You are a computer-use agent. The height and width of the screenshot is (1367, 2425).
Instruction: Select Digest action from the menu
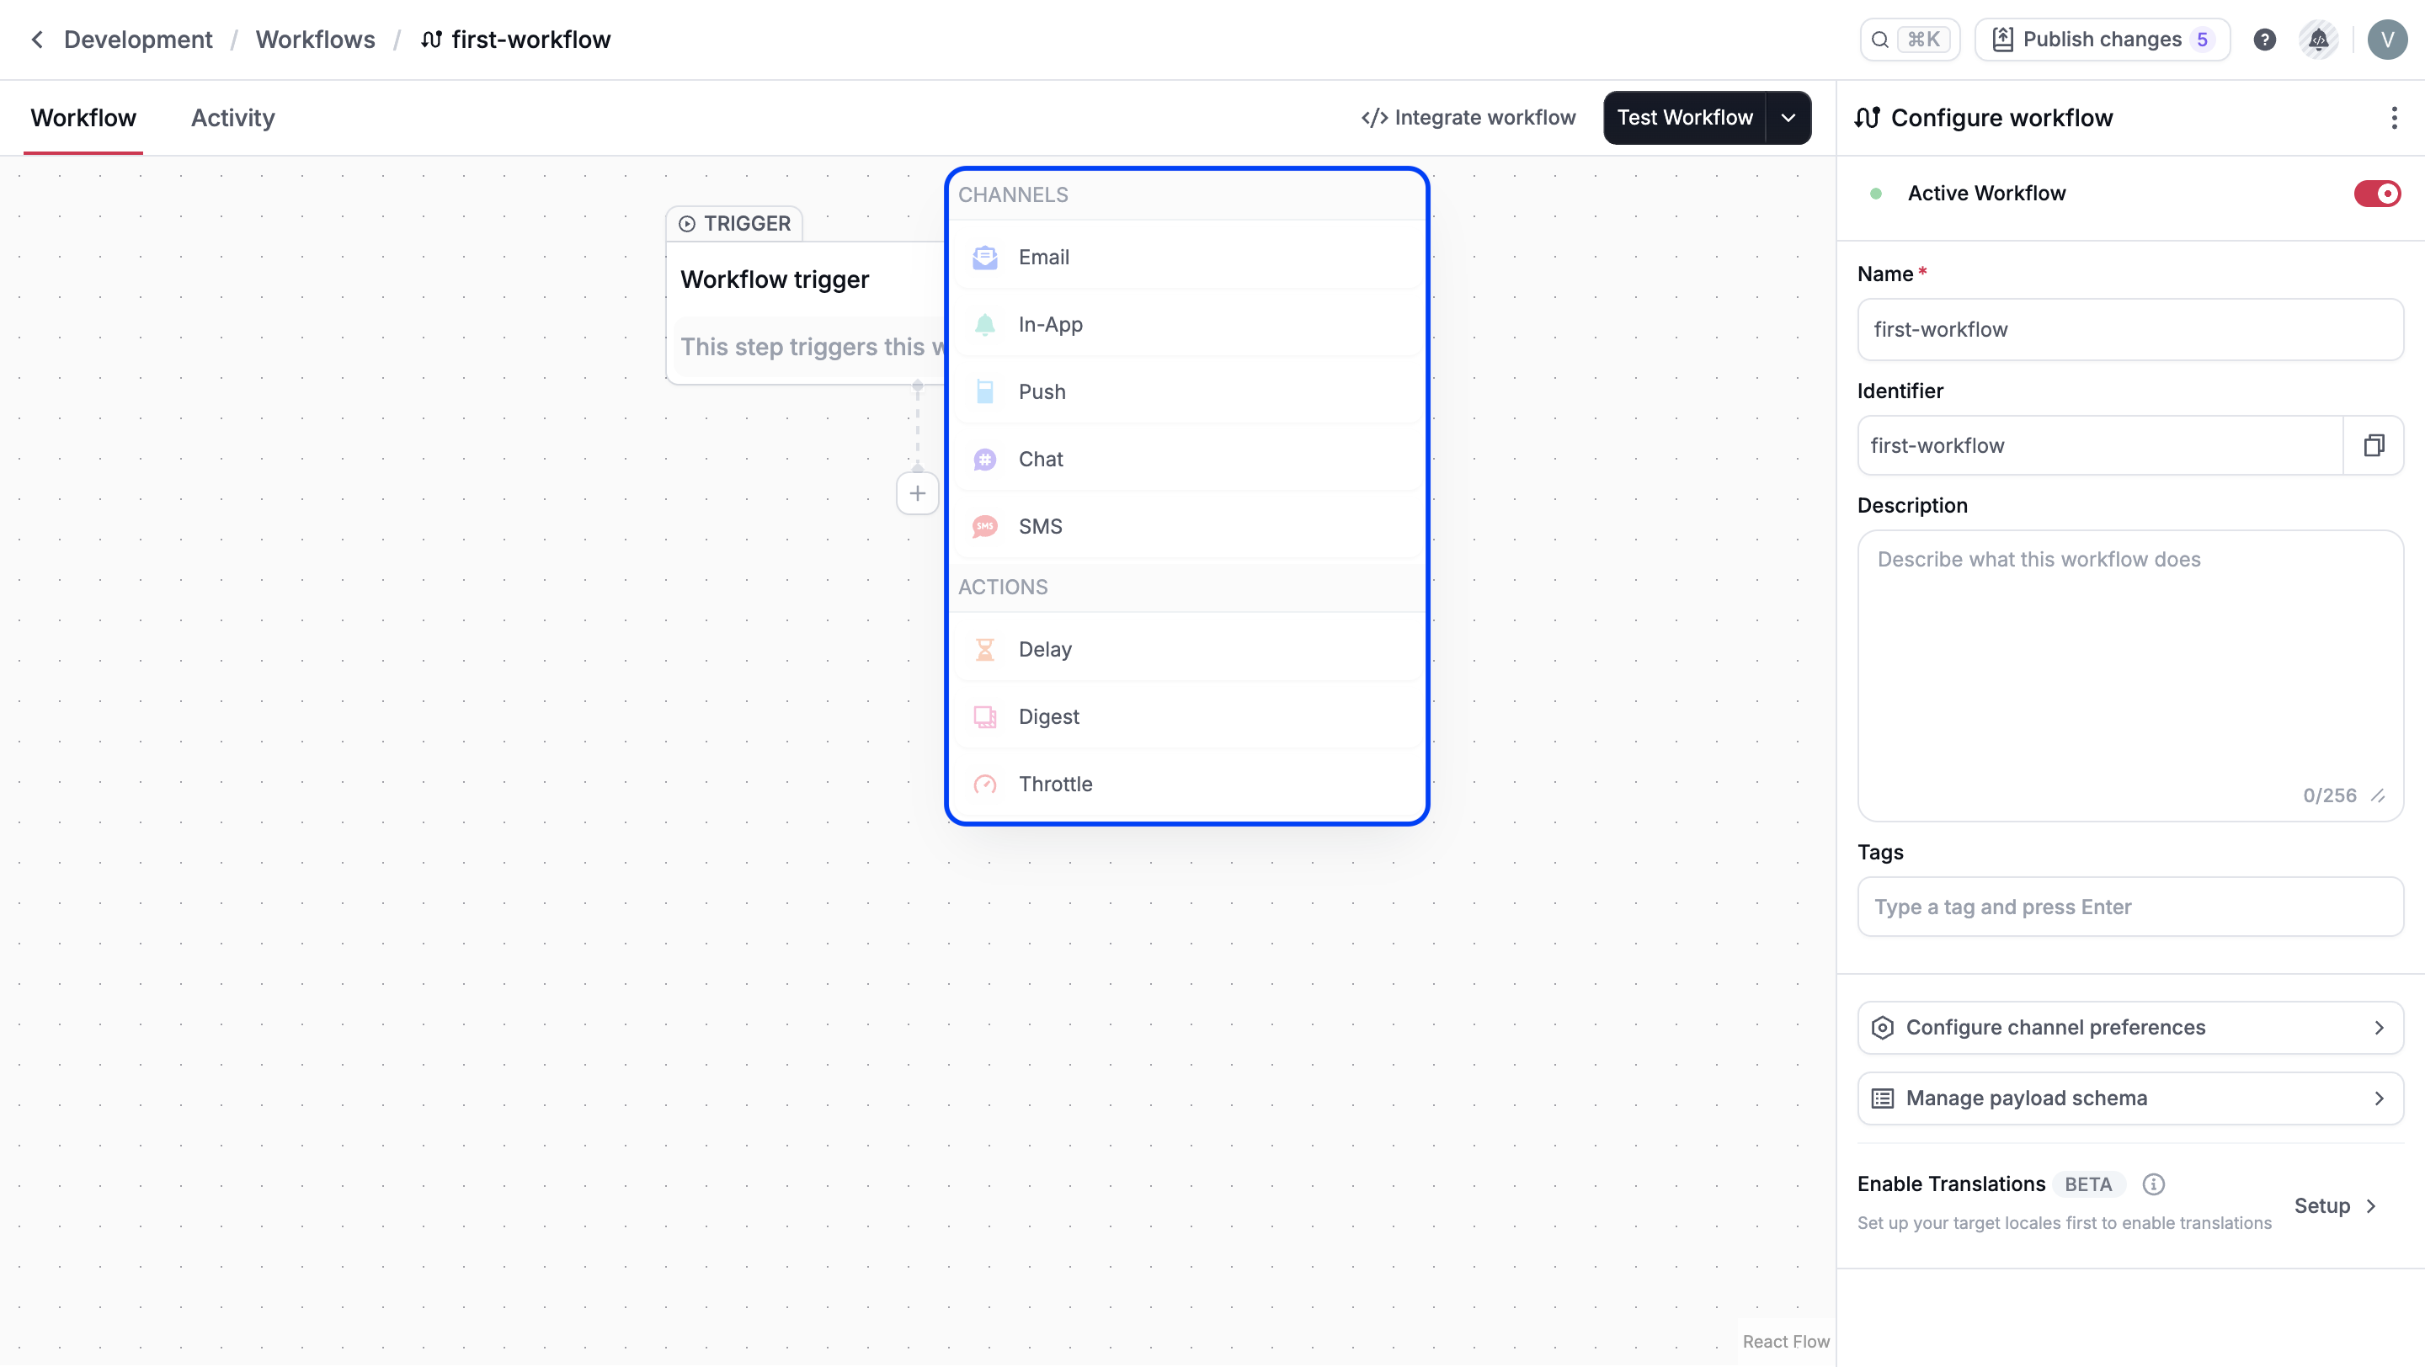click(x=1047, y=717)
